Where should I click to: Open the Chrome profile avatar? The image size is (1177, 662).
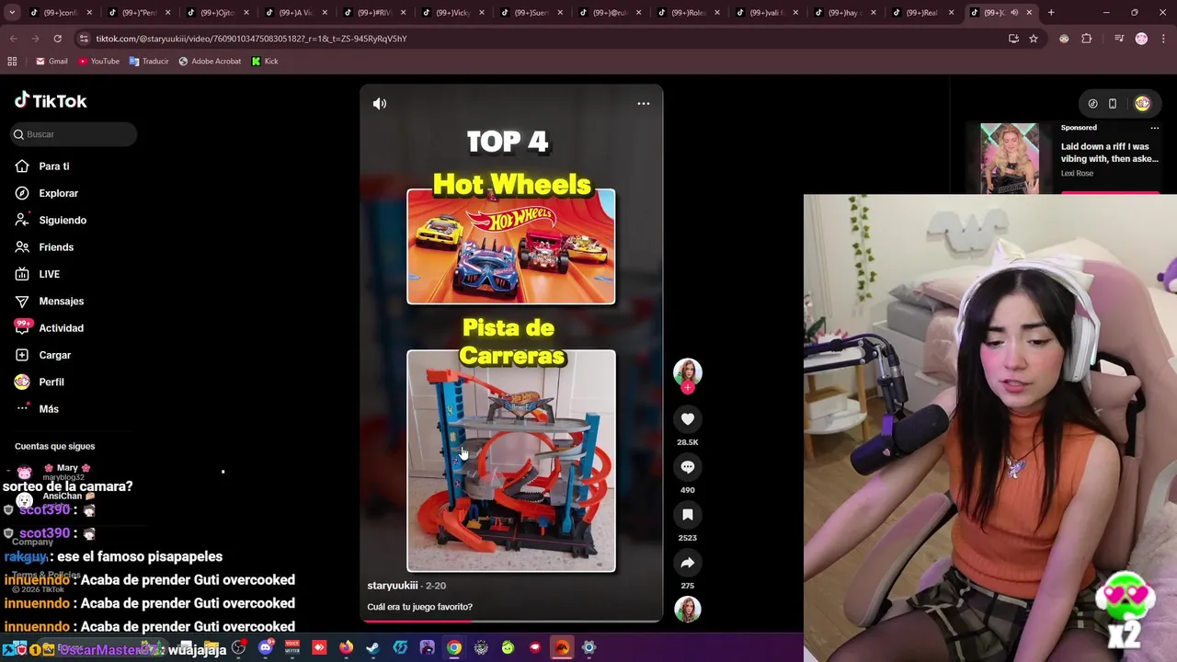(1141, 39)
